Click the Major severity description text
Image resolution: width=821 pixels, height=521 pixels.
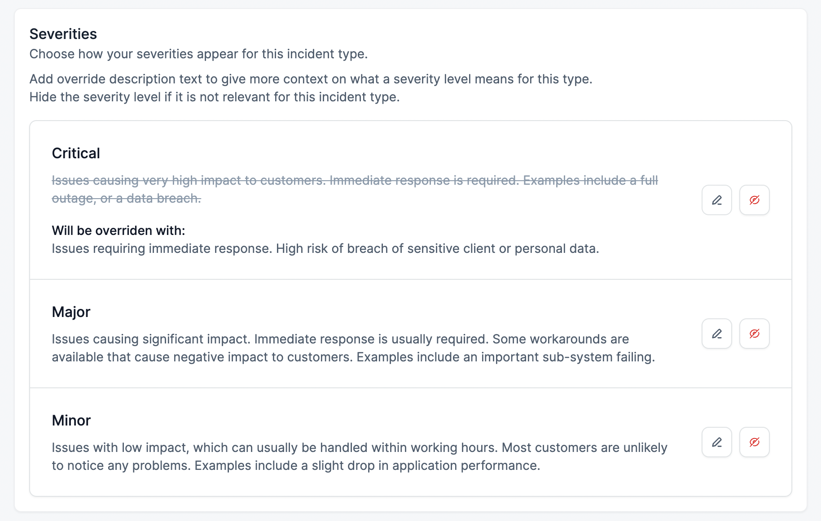(340, 339)
